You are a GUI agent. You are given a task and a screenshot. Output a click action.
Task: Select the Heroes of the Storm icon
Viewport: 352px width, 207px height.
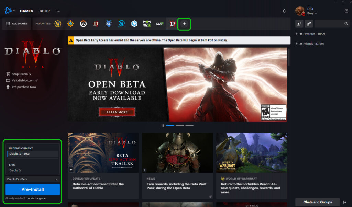(x=134, y=24)
